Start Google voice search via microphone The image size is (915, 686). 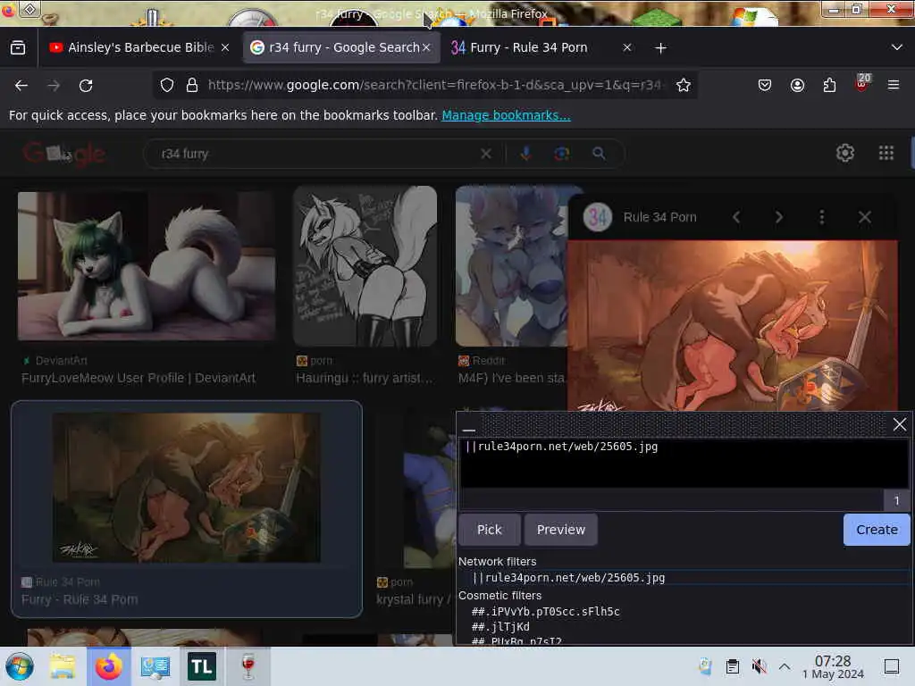click(x=525, y=154)
